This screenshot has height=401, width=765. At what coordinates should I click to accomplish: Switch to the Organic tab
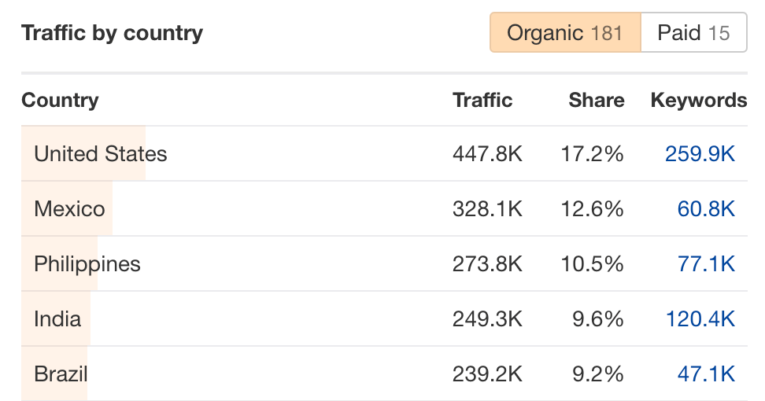(564, 33)
